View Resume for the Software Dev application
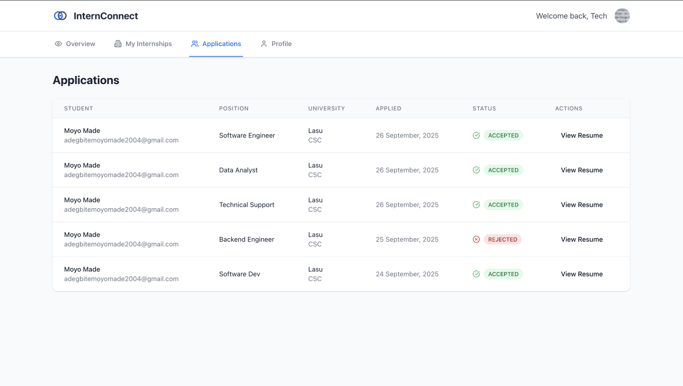Screen dimensions: 683x386 click(582, 274)
